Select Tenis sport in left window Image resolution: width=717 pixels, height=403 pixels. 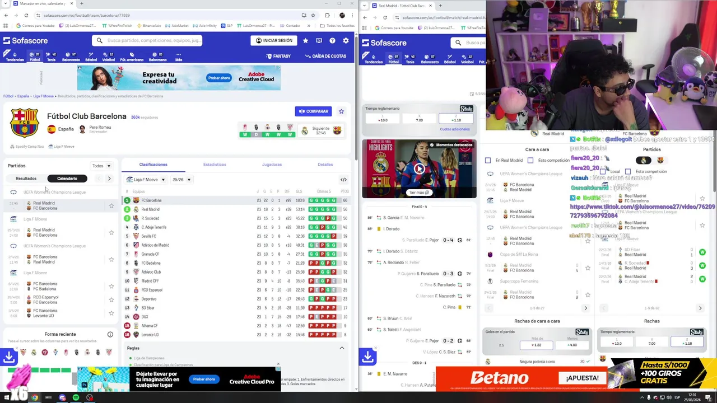[x=51, y=57]
